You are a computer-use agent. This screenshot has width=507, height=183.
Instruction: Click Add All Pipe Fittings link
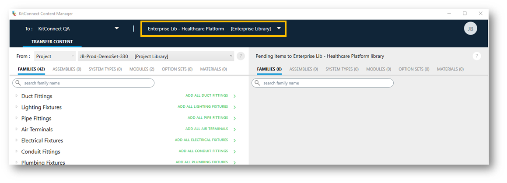208,118
